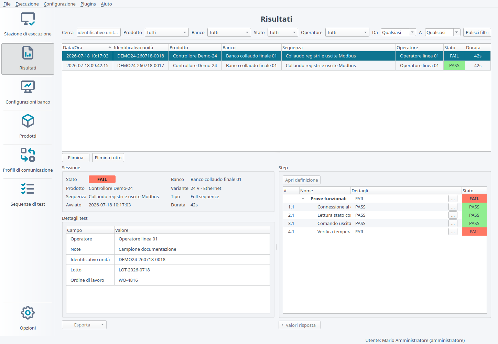498x344 pixels.
Task: Click the Verifica tempera step name
Action: point(334,232)
